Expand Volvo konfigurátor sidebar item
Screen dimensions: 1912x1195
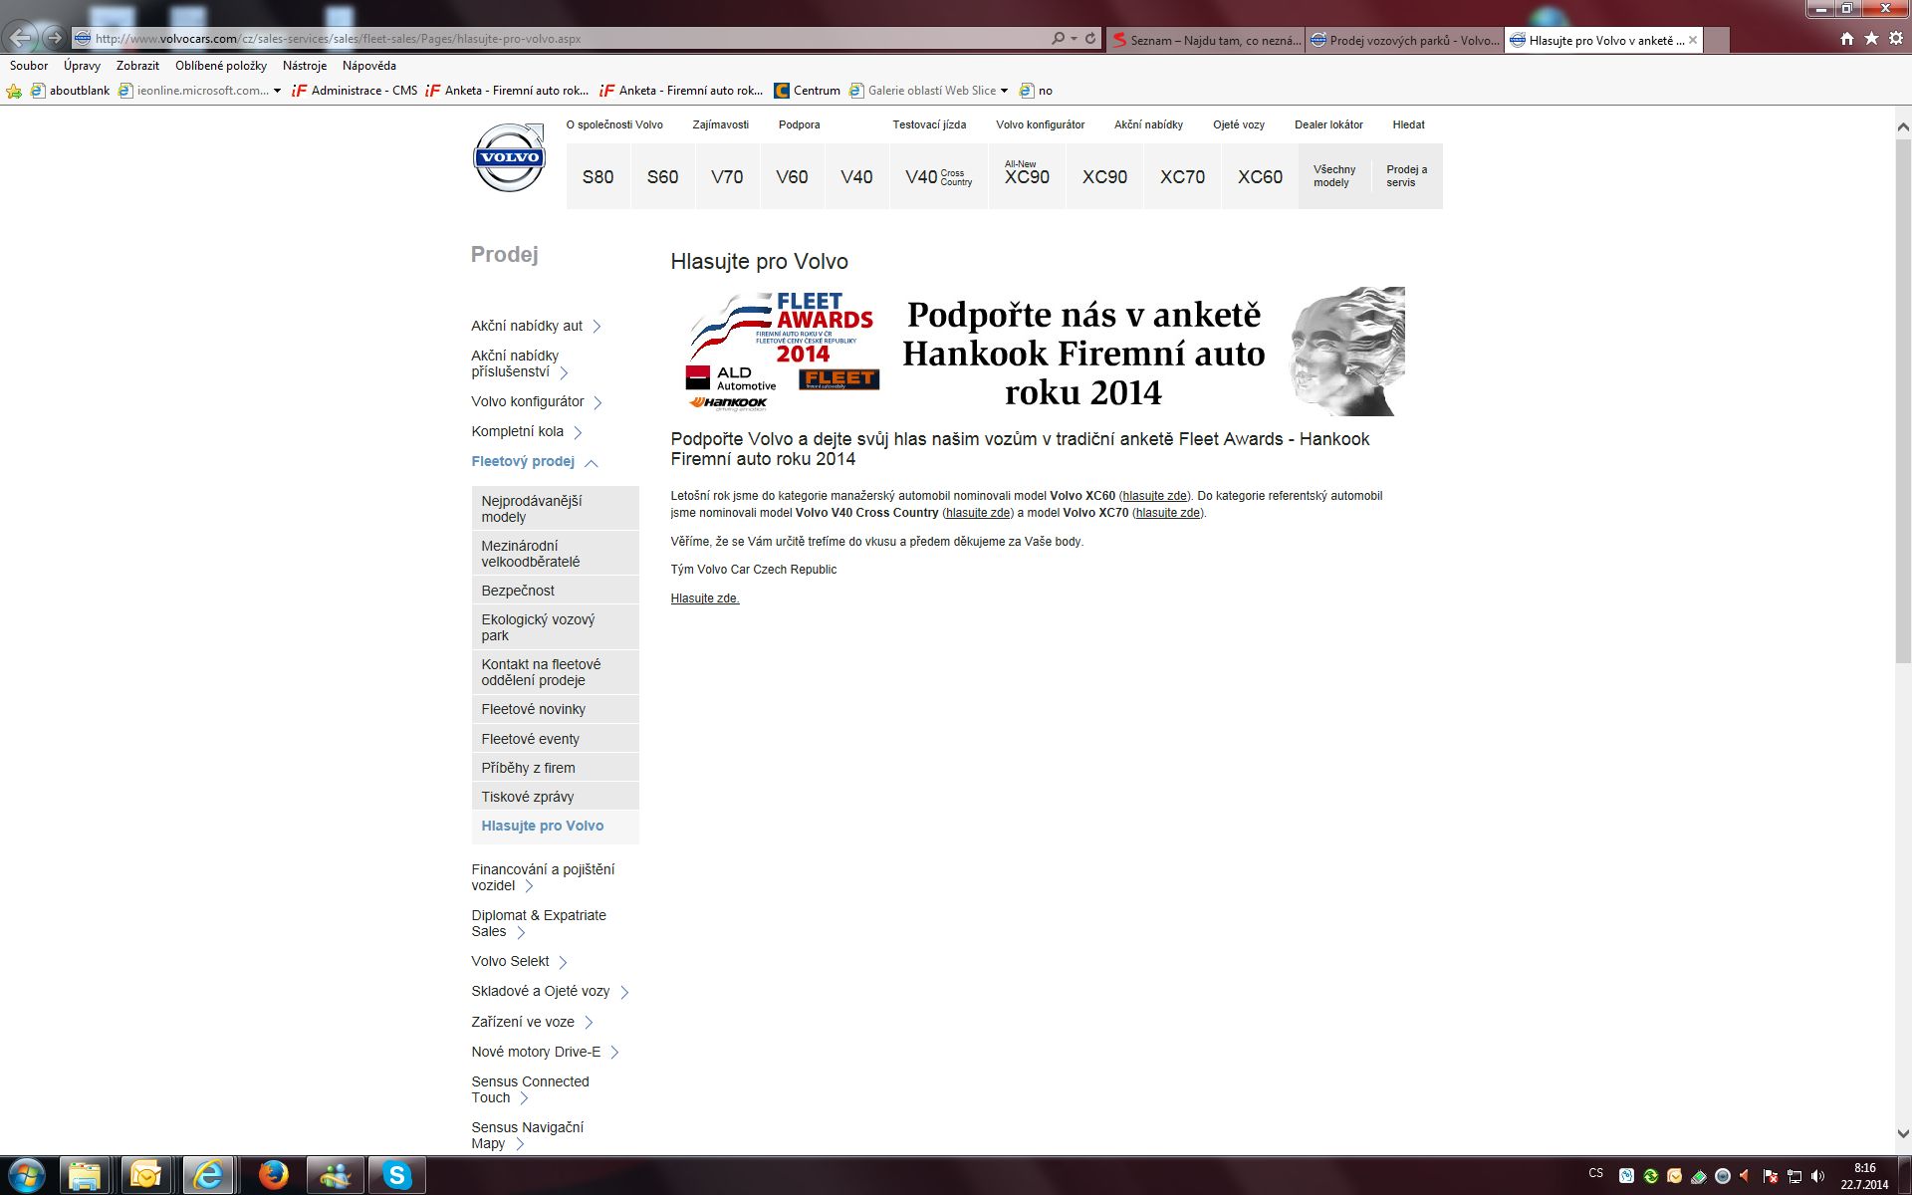(x=597, y=402)
